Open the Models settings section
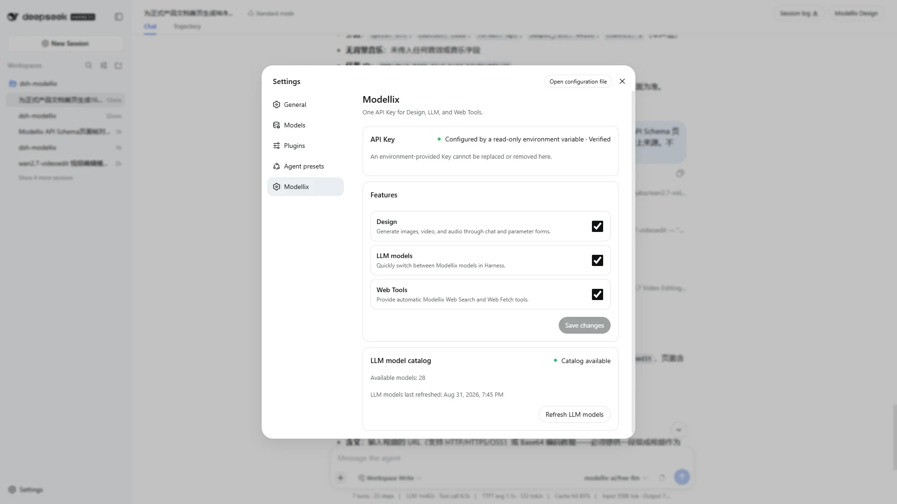Image resolution: width=897 pixels, height=504 pixels. [305, 125]
